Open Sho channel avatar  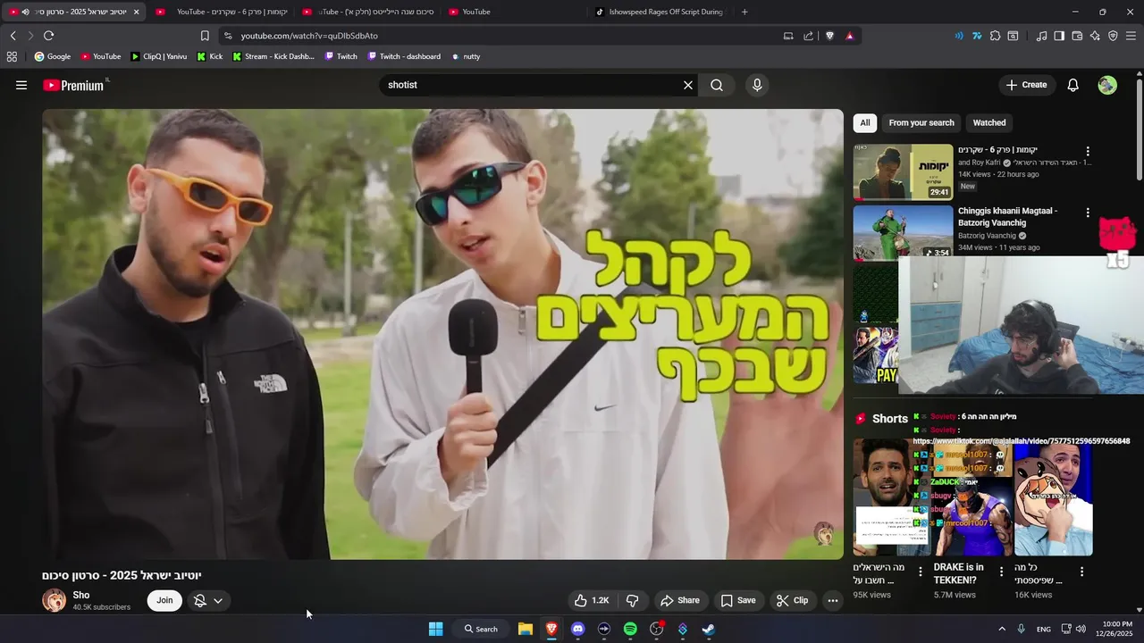54,600
